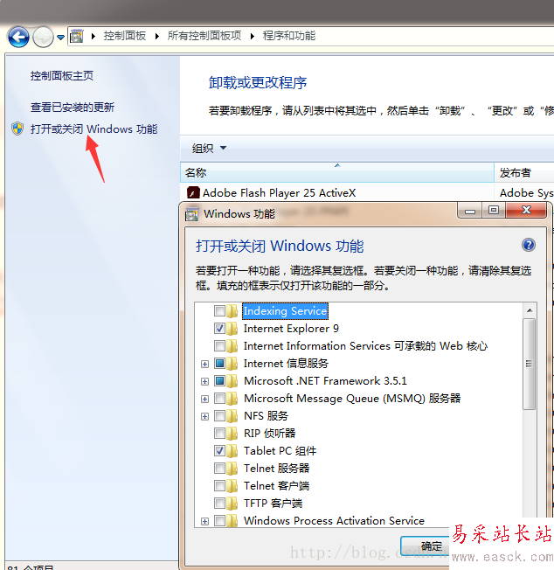The height and width of the screenshot is (570, 554).
Task: Click folder icon next to Microsoft .NET Framework
Action: click(232, 380)
